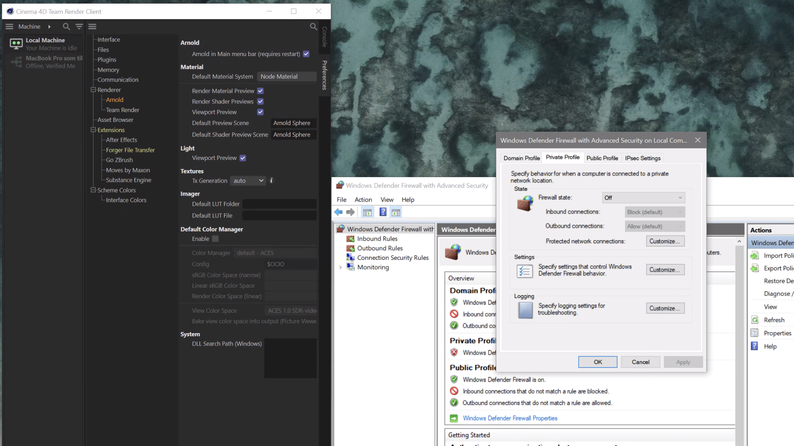Click the machine list filter icon

[x=78, y=26]
